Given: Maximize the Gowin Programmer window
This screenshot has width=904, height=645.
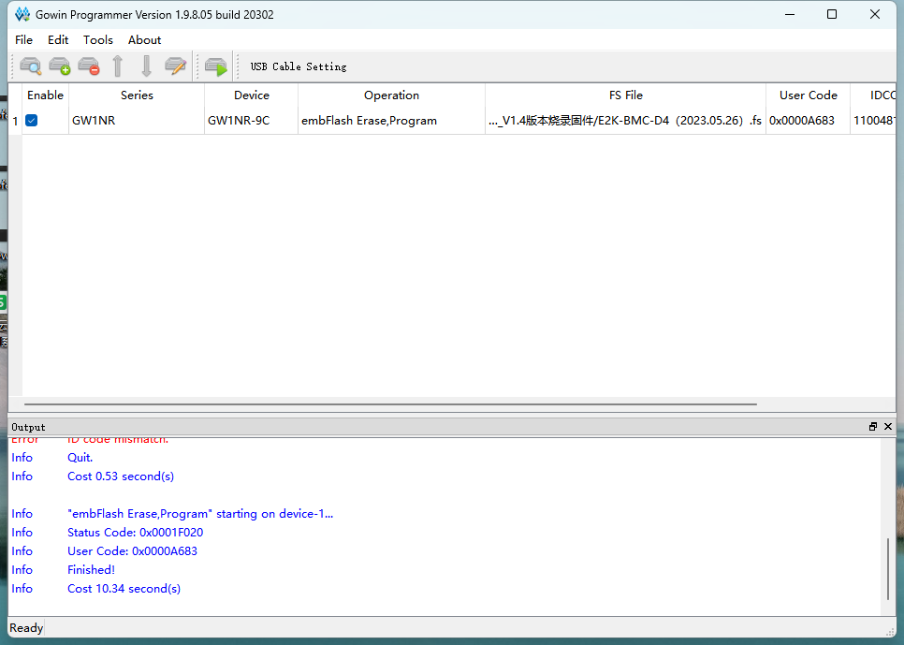Looking at the screenshot, I should click(x=832, y=14).
